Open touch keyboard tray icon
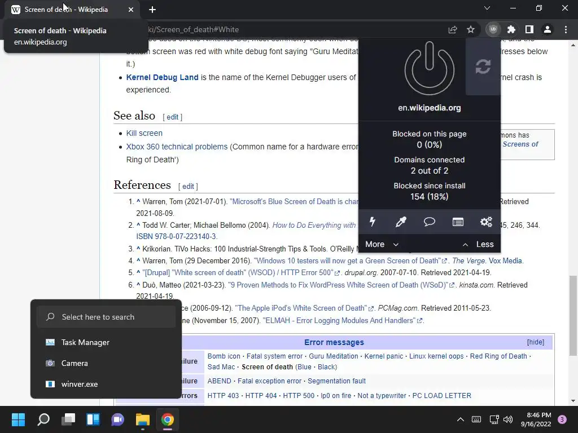The image size is (578, 433). [x=476, y=419]
